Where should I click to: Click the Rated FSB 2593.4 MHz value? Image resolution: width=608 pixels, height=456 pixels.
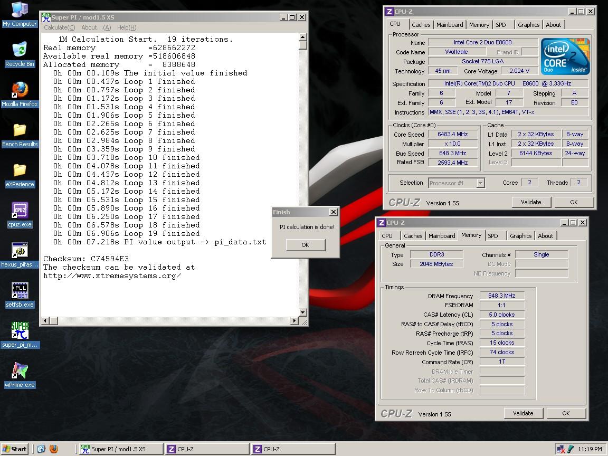coord(452,163)
